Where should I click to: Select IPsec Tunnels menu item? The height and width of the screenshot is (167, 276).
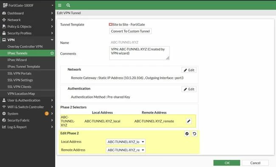coord(28,53)
